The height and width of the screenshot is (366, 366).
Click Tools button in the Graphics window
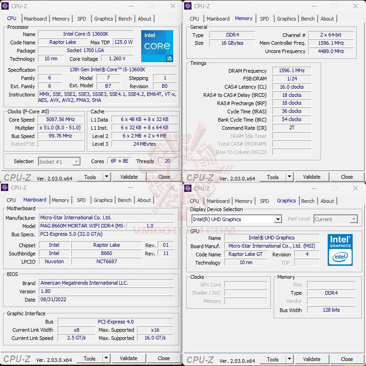point(273,359)
